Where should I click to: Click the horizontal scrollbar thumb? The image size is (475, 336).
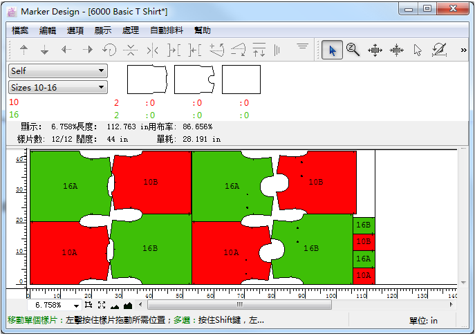(x=239, y=305)
